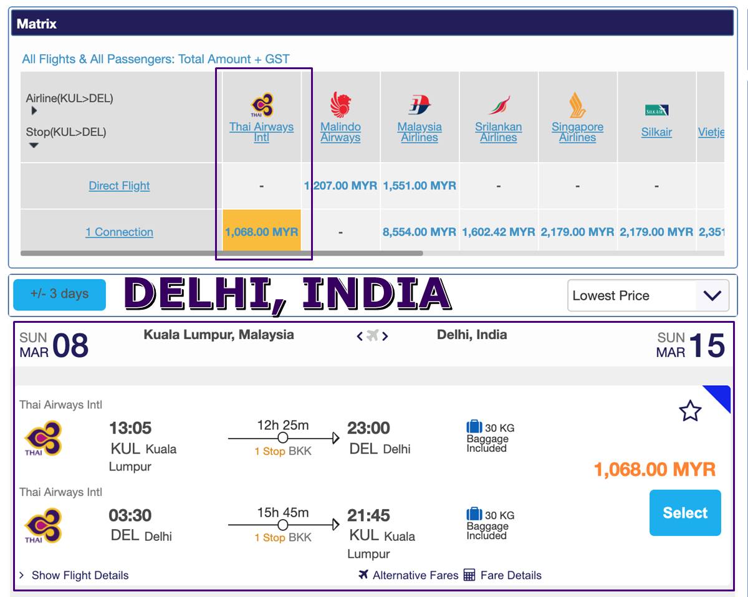Filter by 1 Connection link

click(x=119, y=232)
